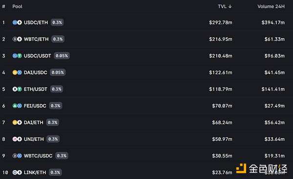Select the 0.05% fee badge on USDC/USDT

(62, 56)
